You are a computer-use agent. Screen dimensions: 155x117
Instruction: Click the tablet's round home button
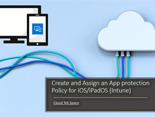[37, 44]
